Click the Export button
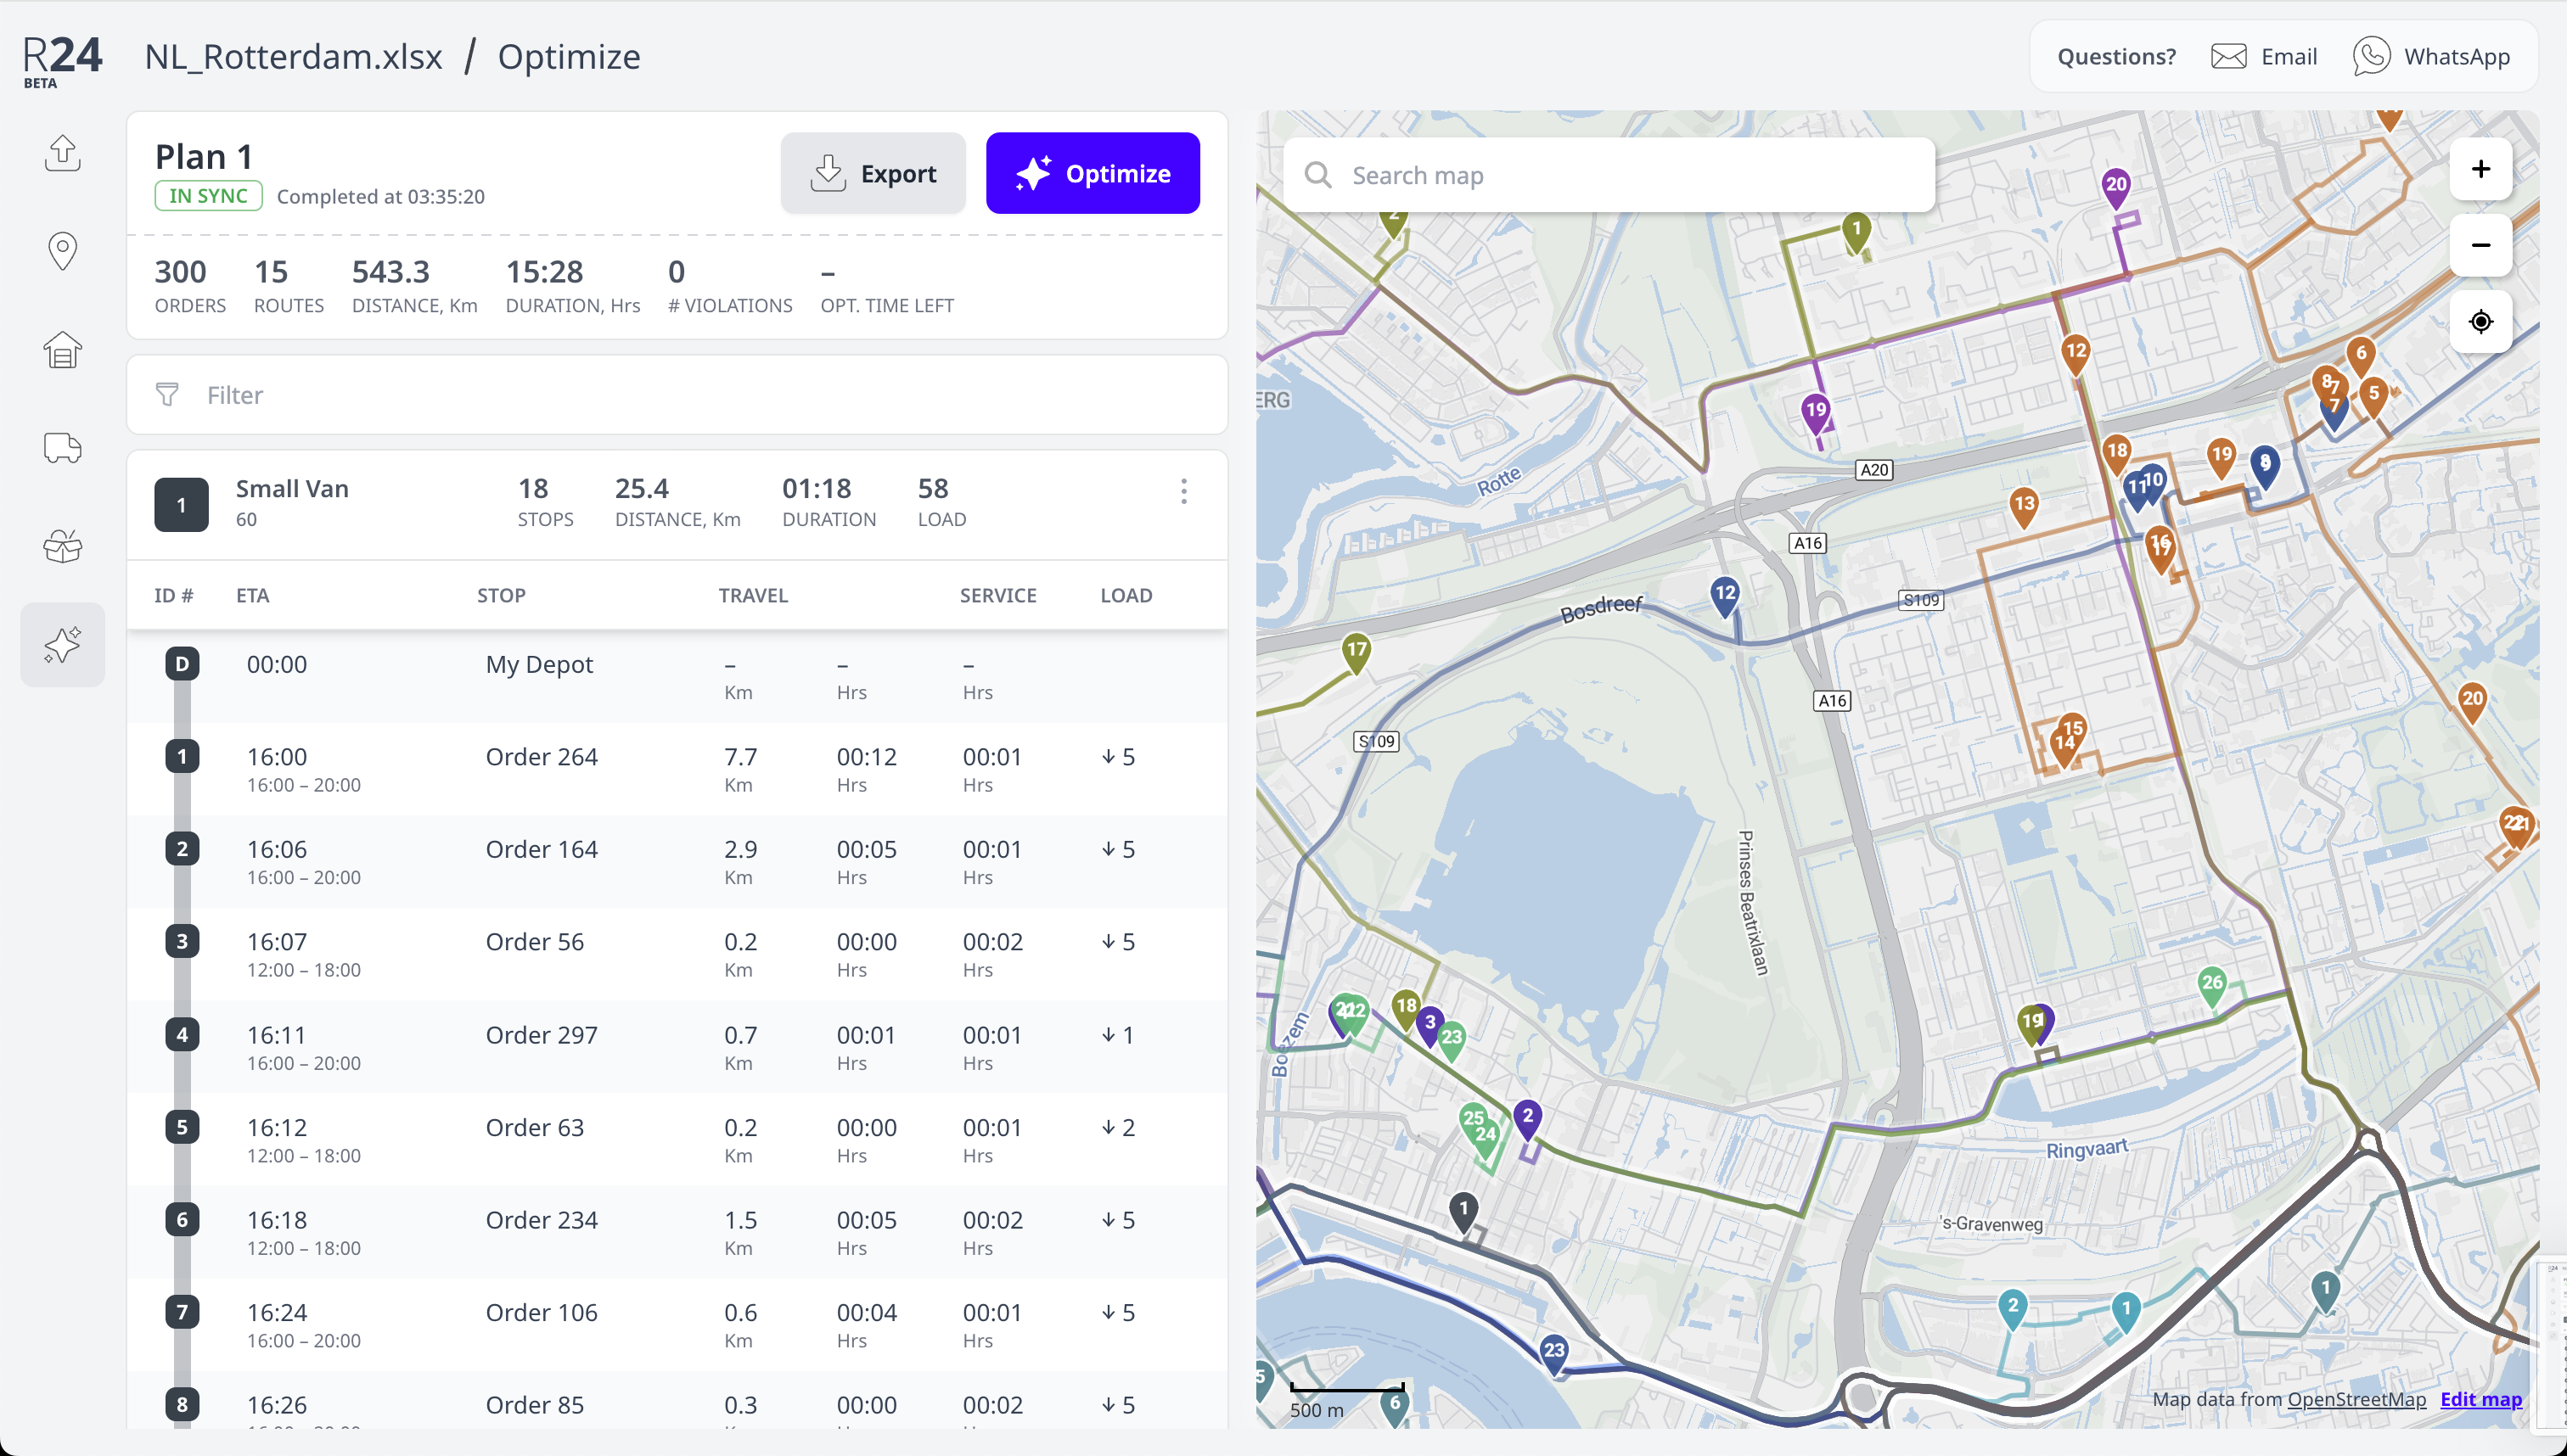Viewport: 2567px width, 1456px height. coord(873,173)
